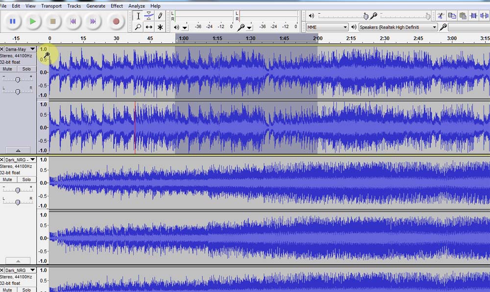Open the output meter options dropdown
The image size is (490, 292).
pos(185,27)
